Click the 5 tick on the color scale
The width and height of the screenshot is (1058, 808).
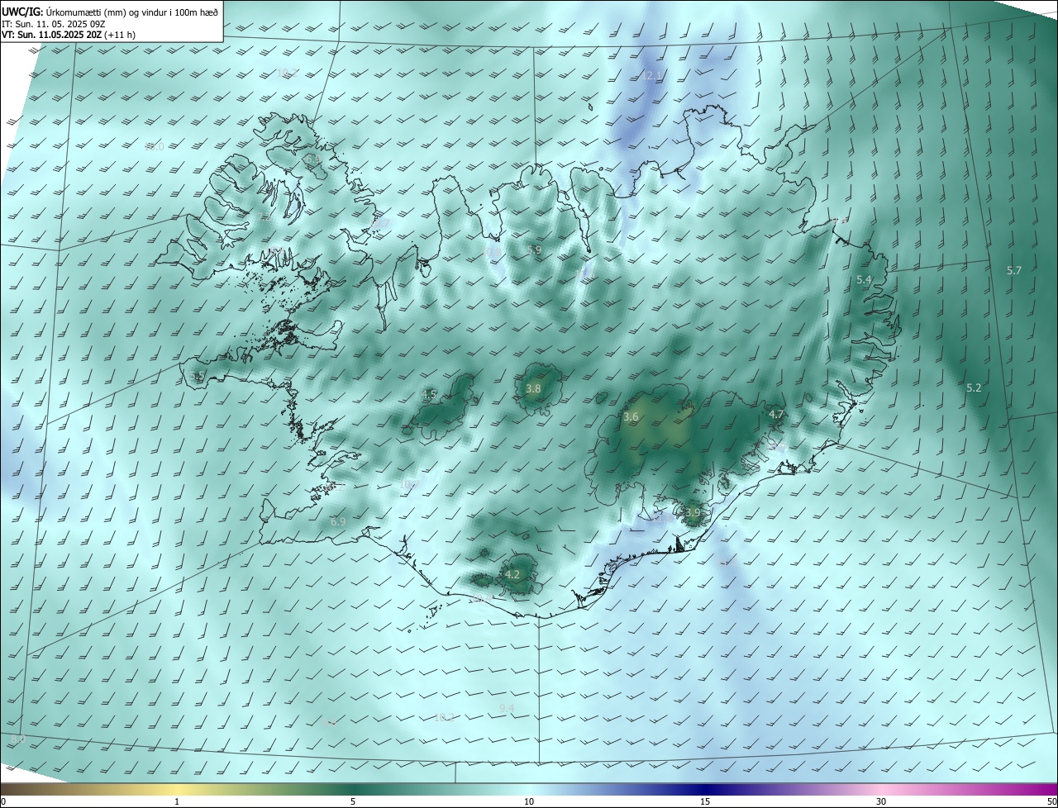(x=353, y=801)
